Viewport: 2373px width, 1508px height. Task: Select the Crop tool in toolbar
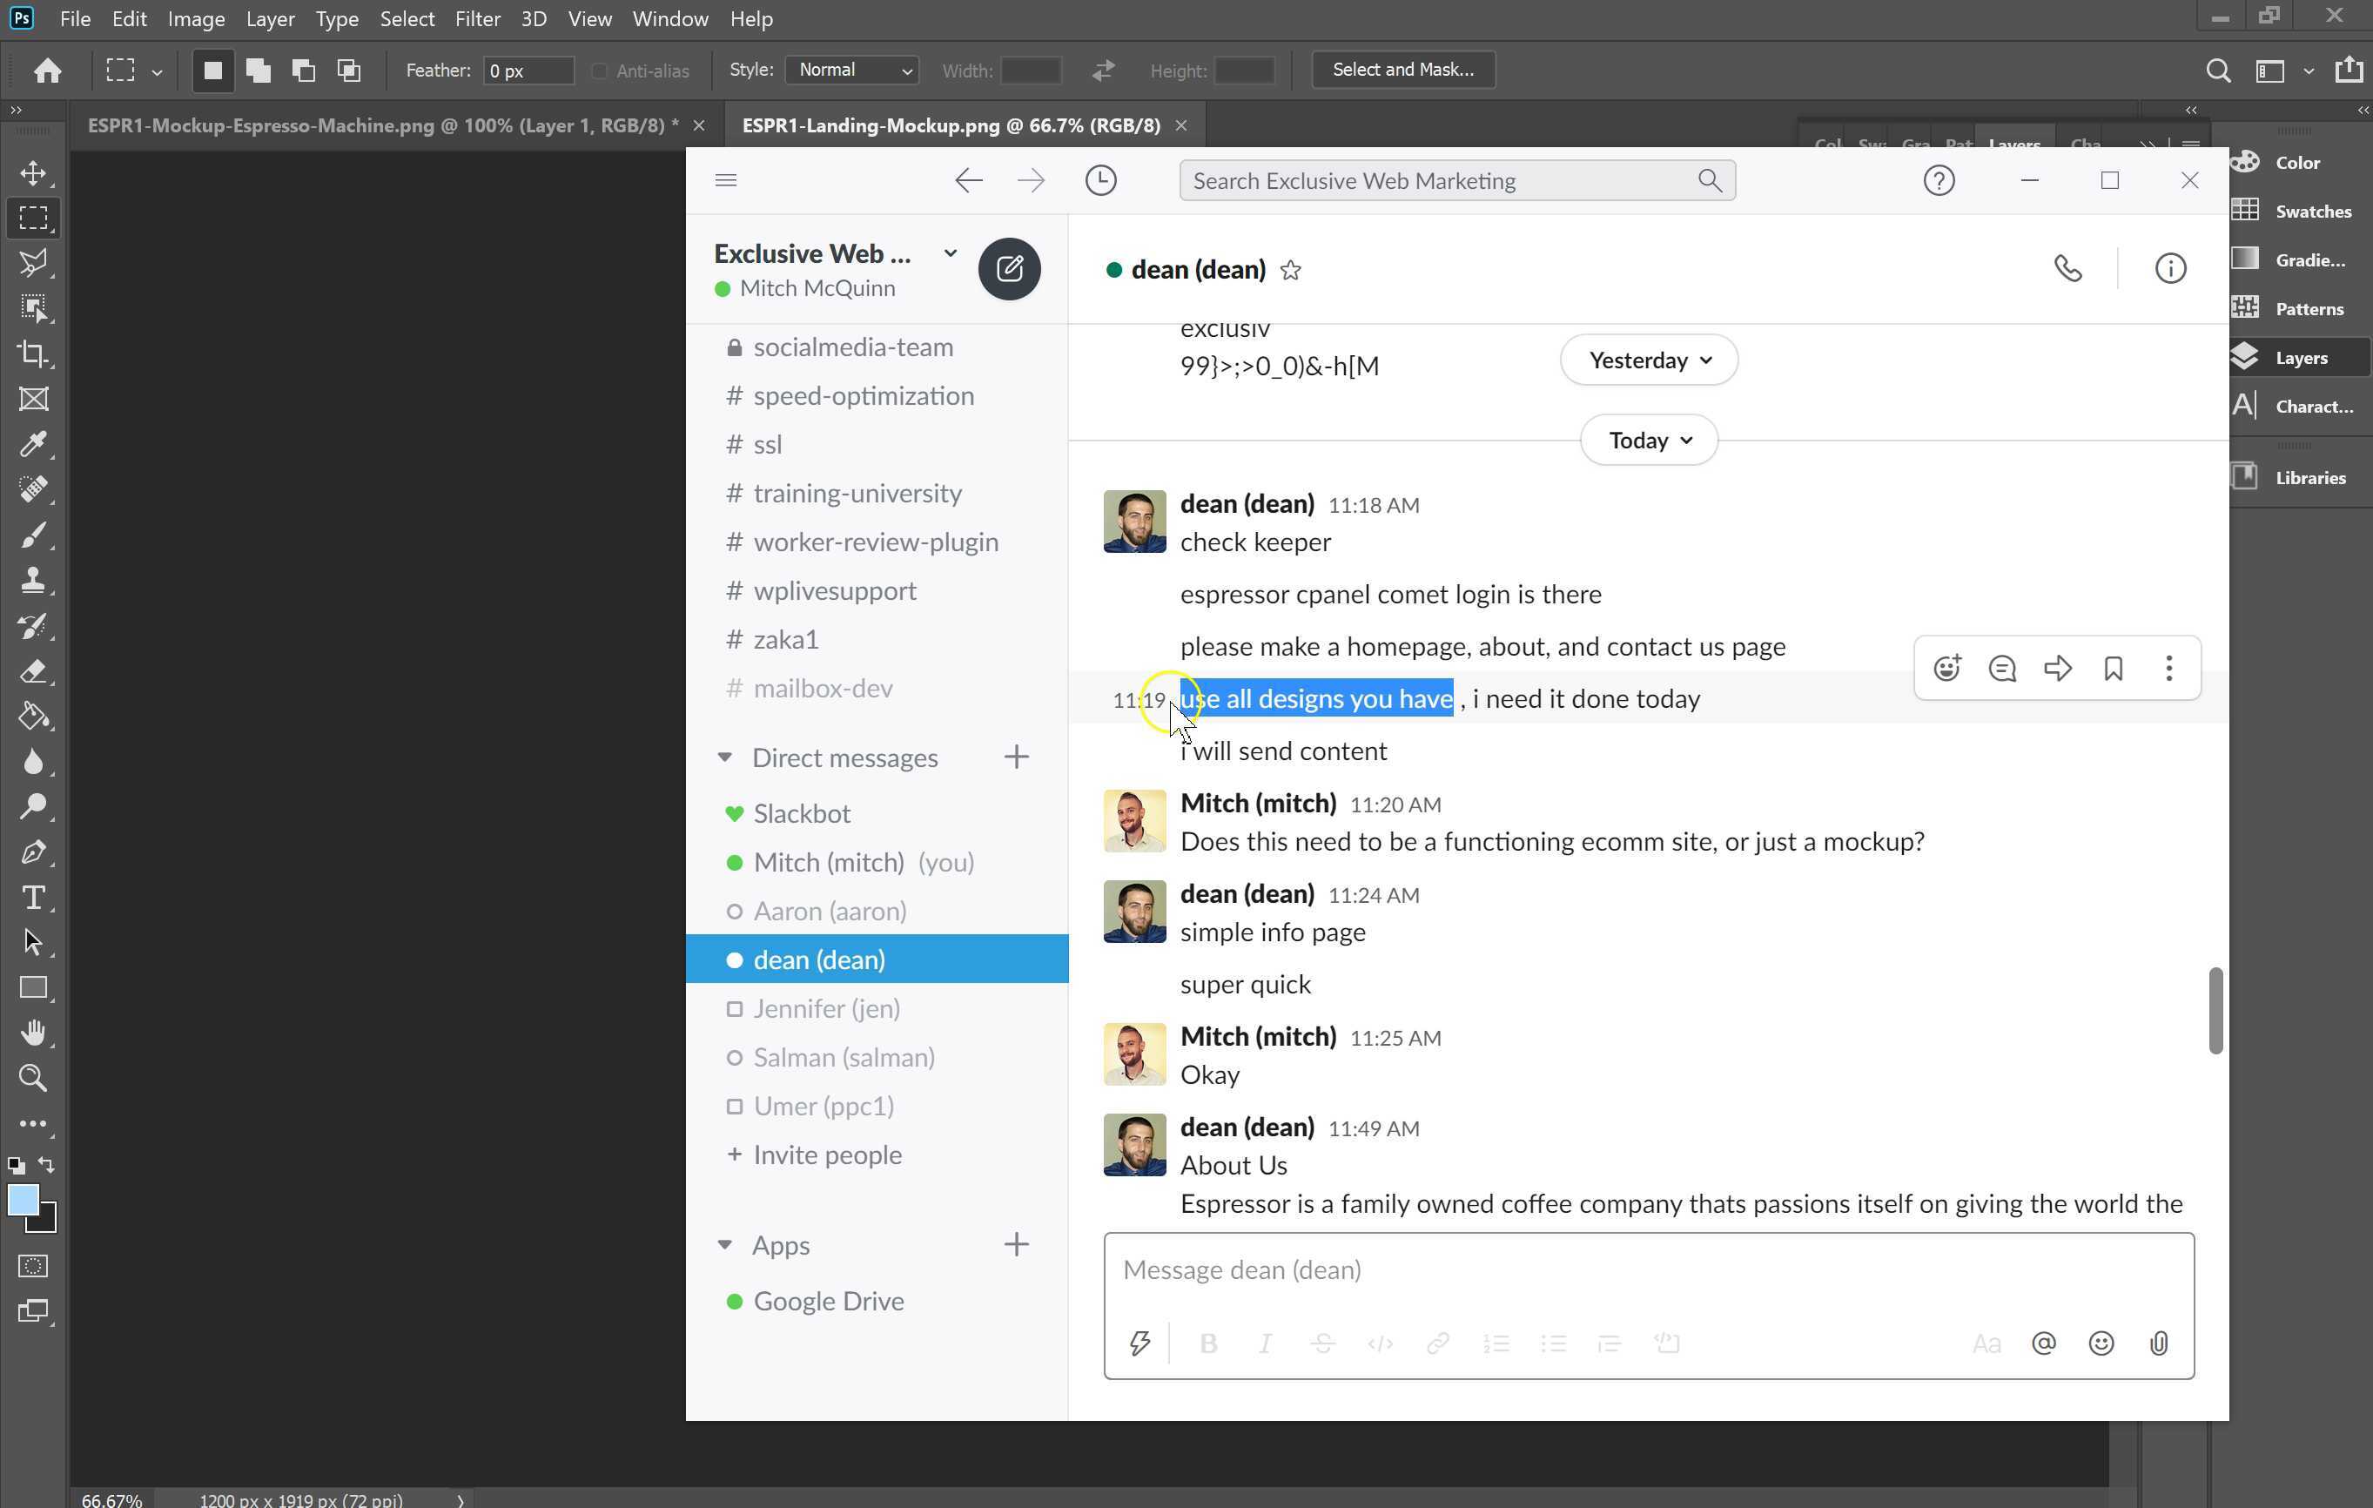point(32,353)
